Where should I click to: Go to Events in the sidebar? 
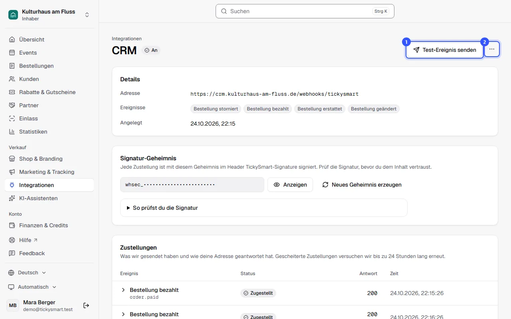click(50, 53)
